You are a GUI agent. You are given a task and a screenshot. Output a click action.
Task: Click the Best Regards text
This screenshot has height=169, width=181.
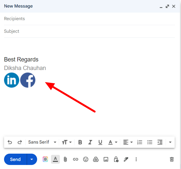click(21, 59)
